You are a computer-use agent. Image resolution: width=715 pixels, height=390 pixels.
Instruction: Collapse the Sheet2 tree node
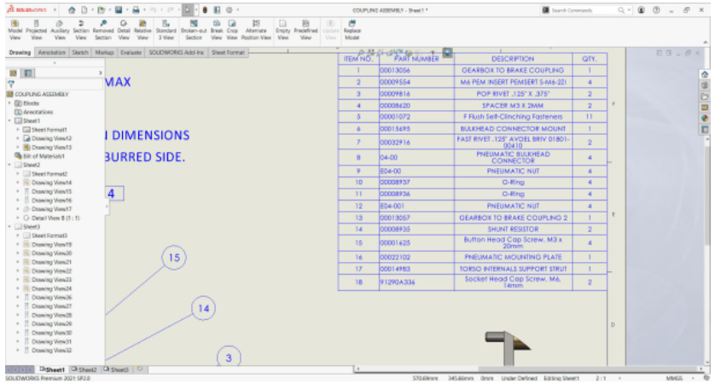point(9,165)
